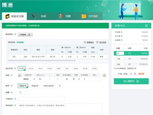The height and width of the screenshot is (115, 153).
Task: Click the 订单名称 input field
Action: tap(41, 99)
